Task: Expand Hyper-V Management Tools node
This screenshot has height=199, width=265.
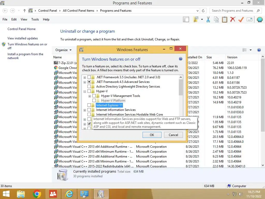Action: tap(90, 96)
